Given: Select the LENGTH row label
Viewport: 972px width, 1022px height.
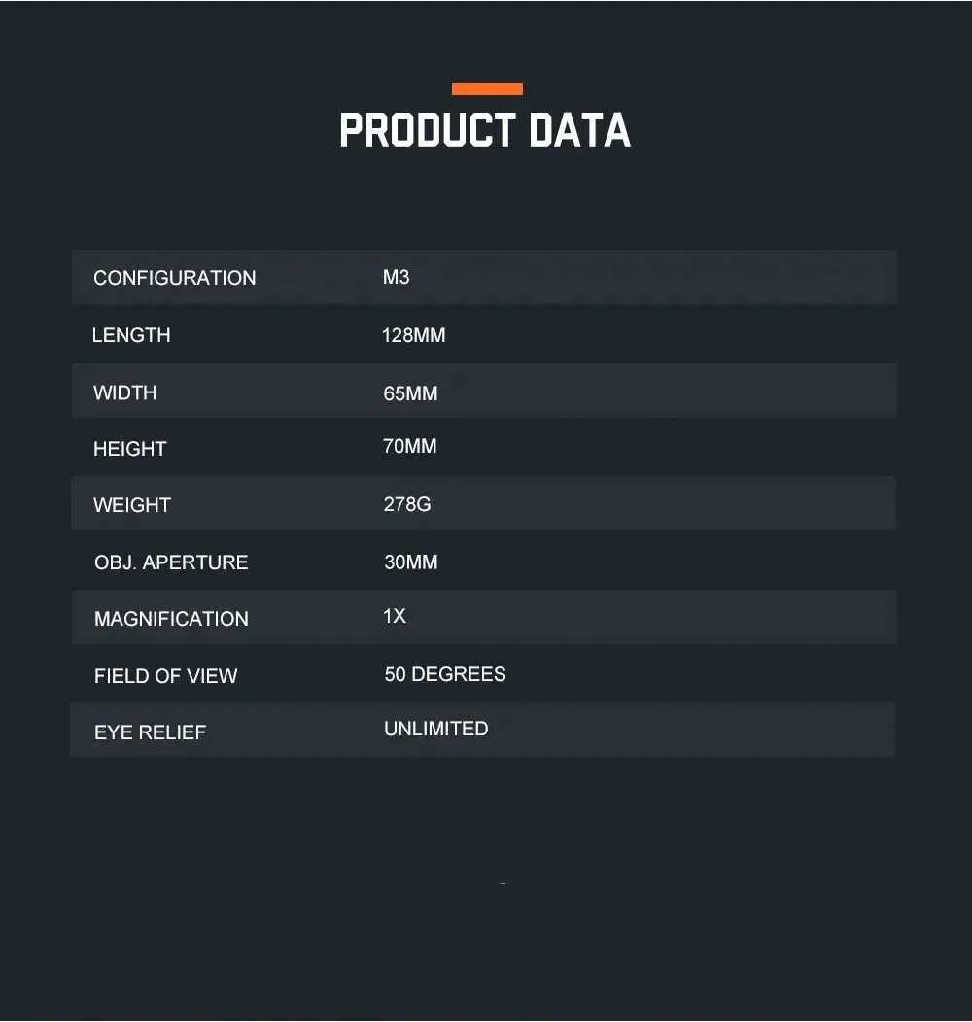Looking at the screenshot, I should tap(131, 335).
